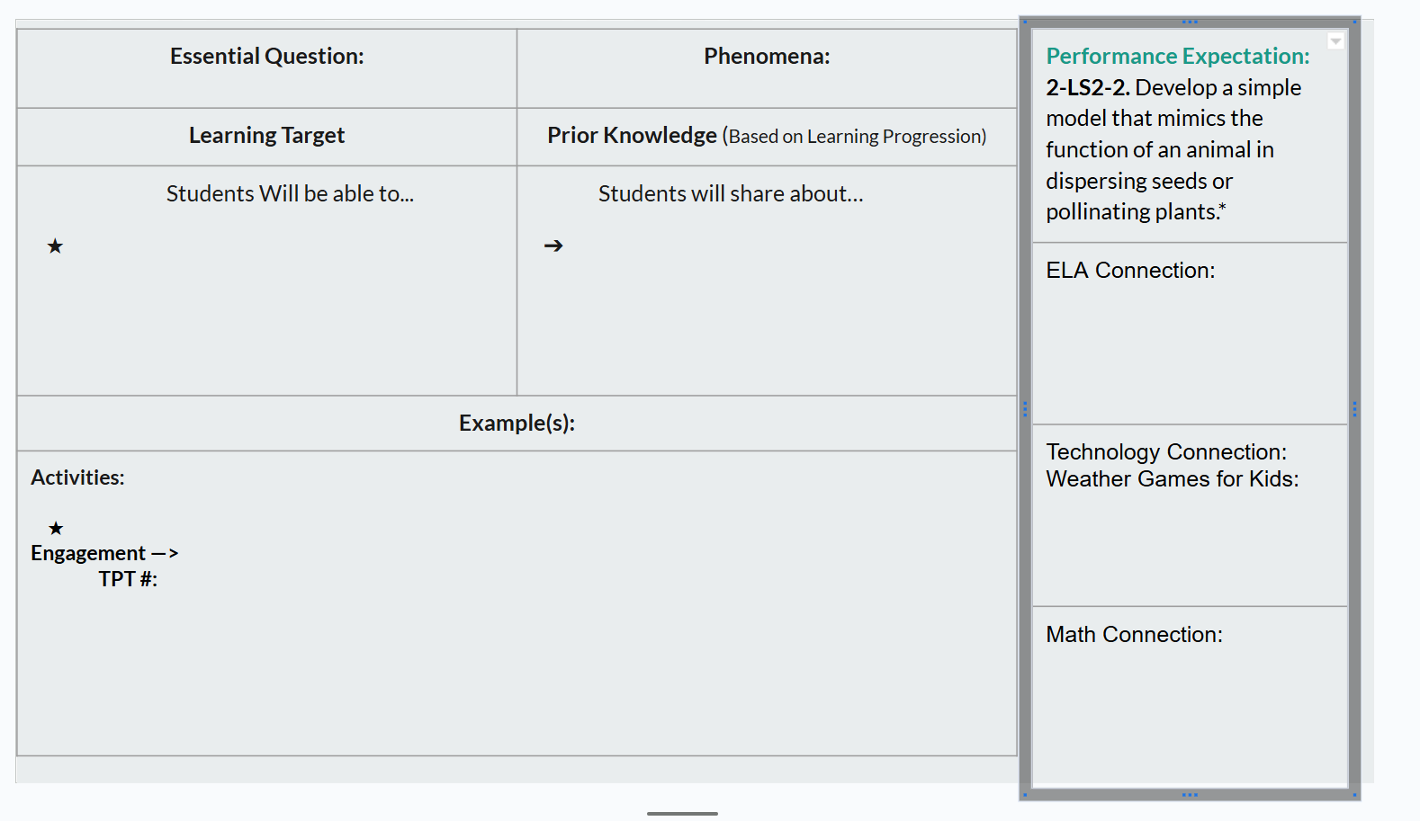This screenshot has width=1420, height=821.
Task: Click the arrow bullet under Prior Knowledge
Action: coord(553,245)
